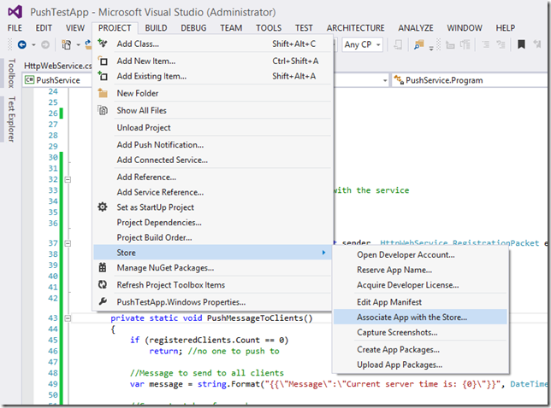The width and height of the screenshot is (551, 408).
Task: Open the Toolbox side panel tab
Action: point(12,73)
